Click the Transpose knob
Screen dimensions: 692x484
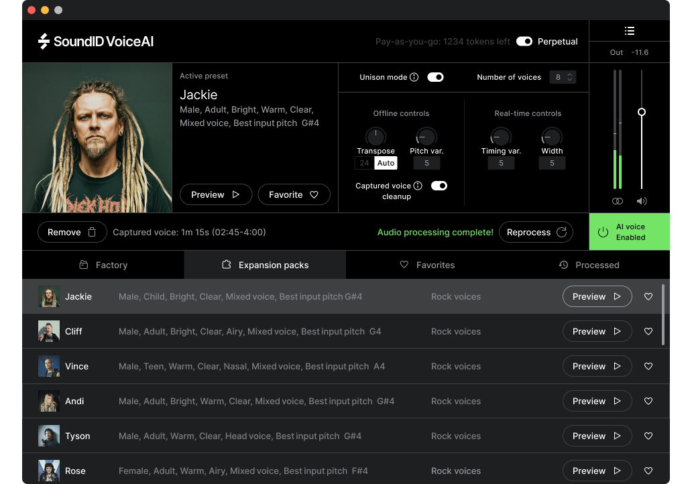coord(376,136)
